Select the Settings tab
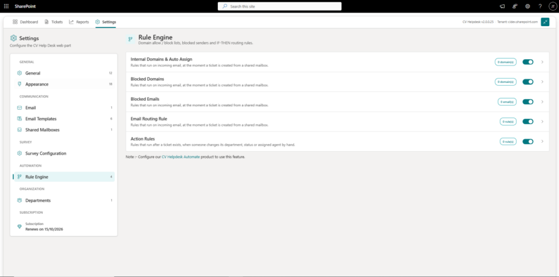The image size is (559, 277). point(105,22)
